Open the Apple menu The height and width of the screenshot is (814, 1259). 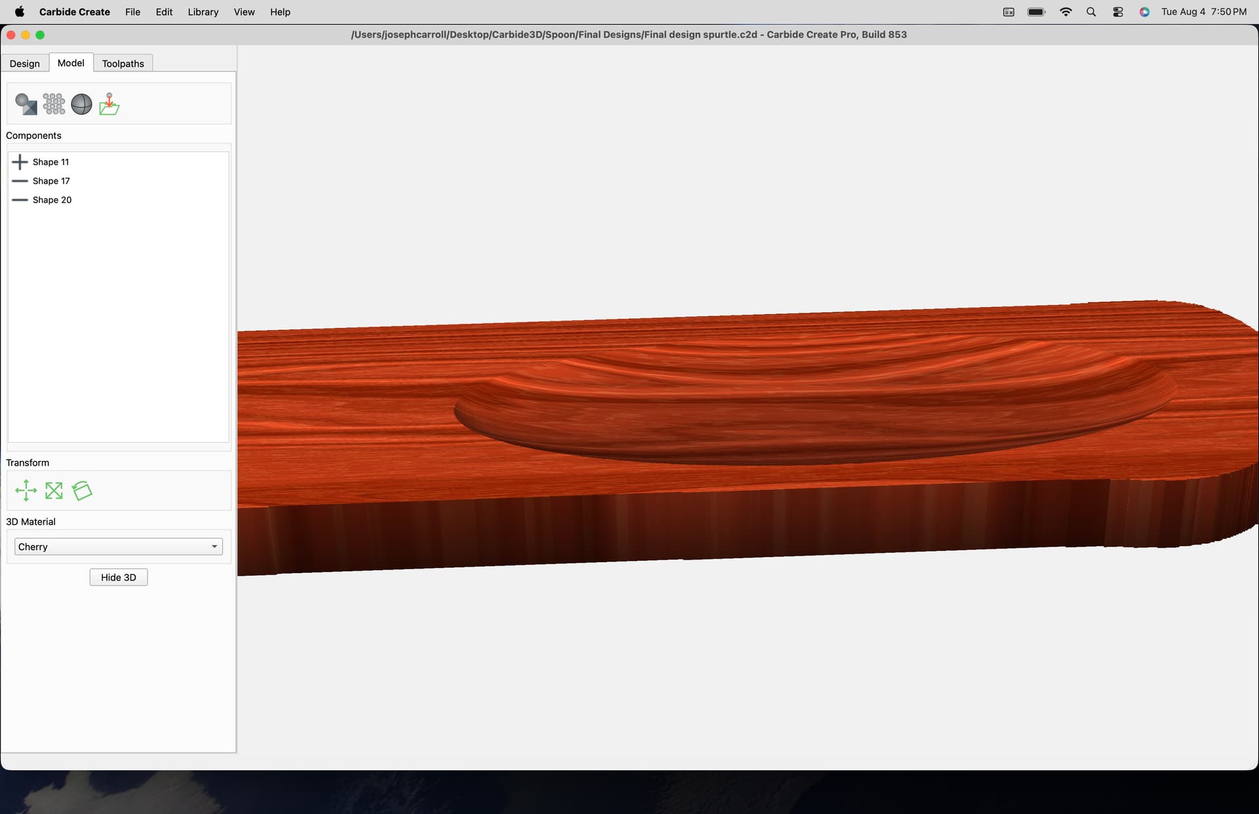20,12
